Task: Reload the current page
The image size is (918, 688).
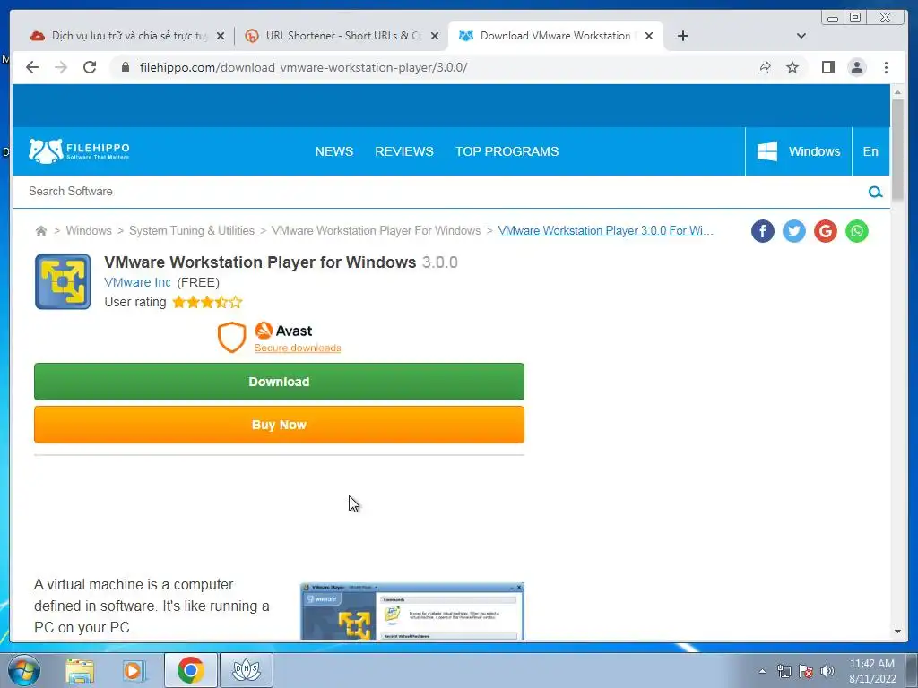Action: (x=90, y=67)
